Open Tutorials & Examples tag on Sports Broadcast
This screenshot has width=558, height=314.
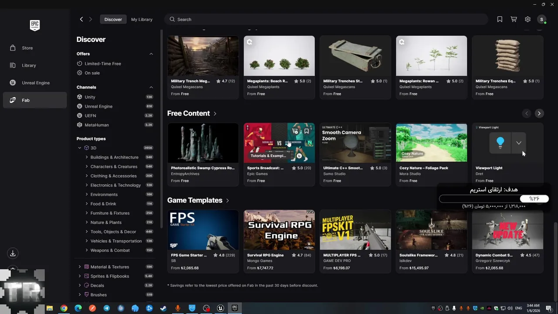[x=269, y=156]
